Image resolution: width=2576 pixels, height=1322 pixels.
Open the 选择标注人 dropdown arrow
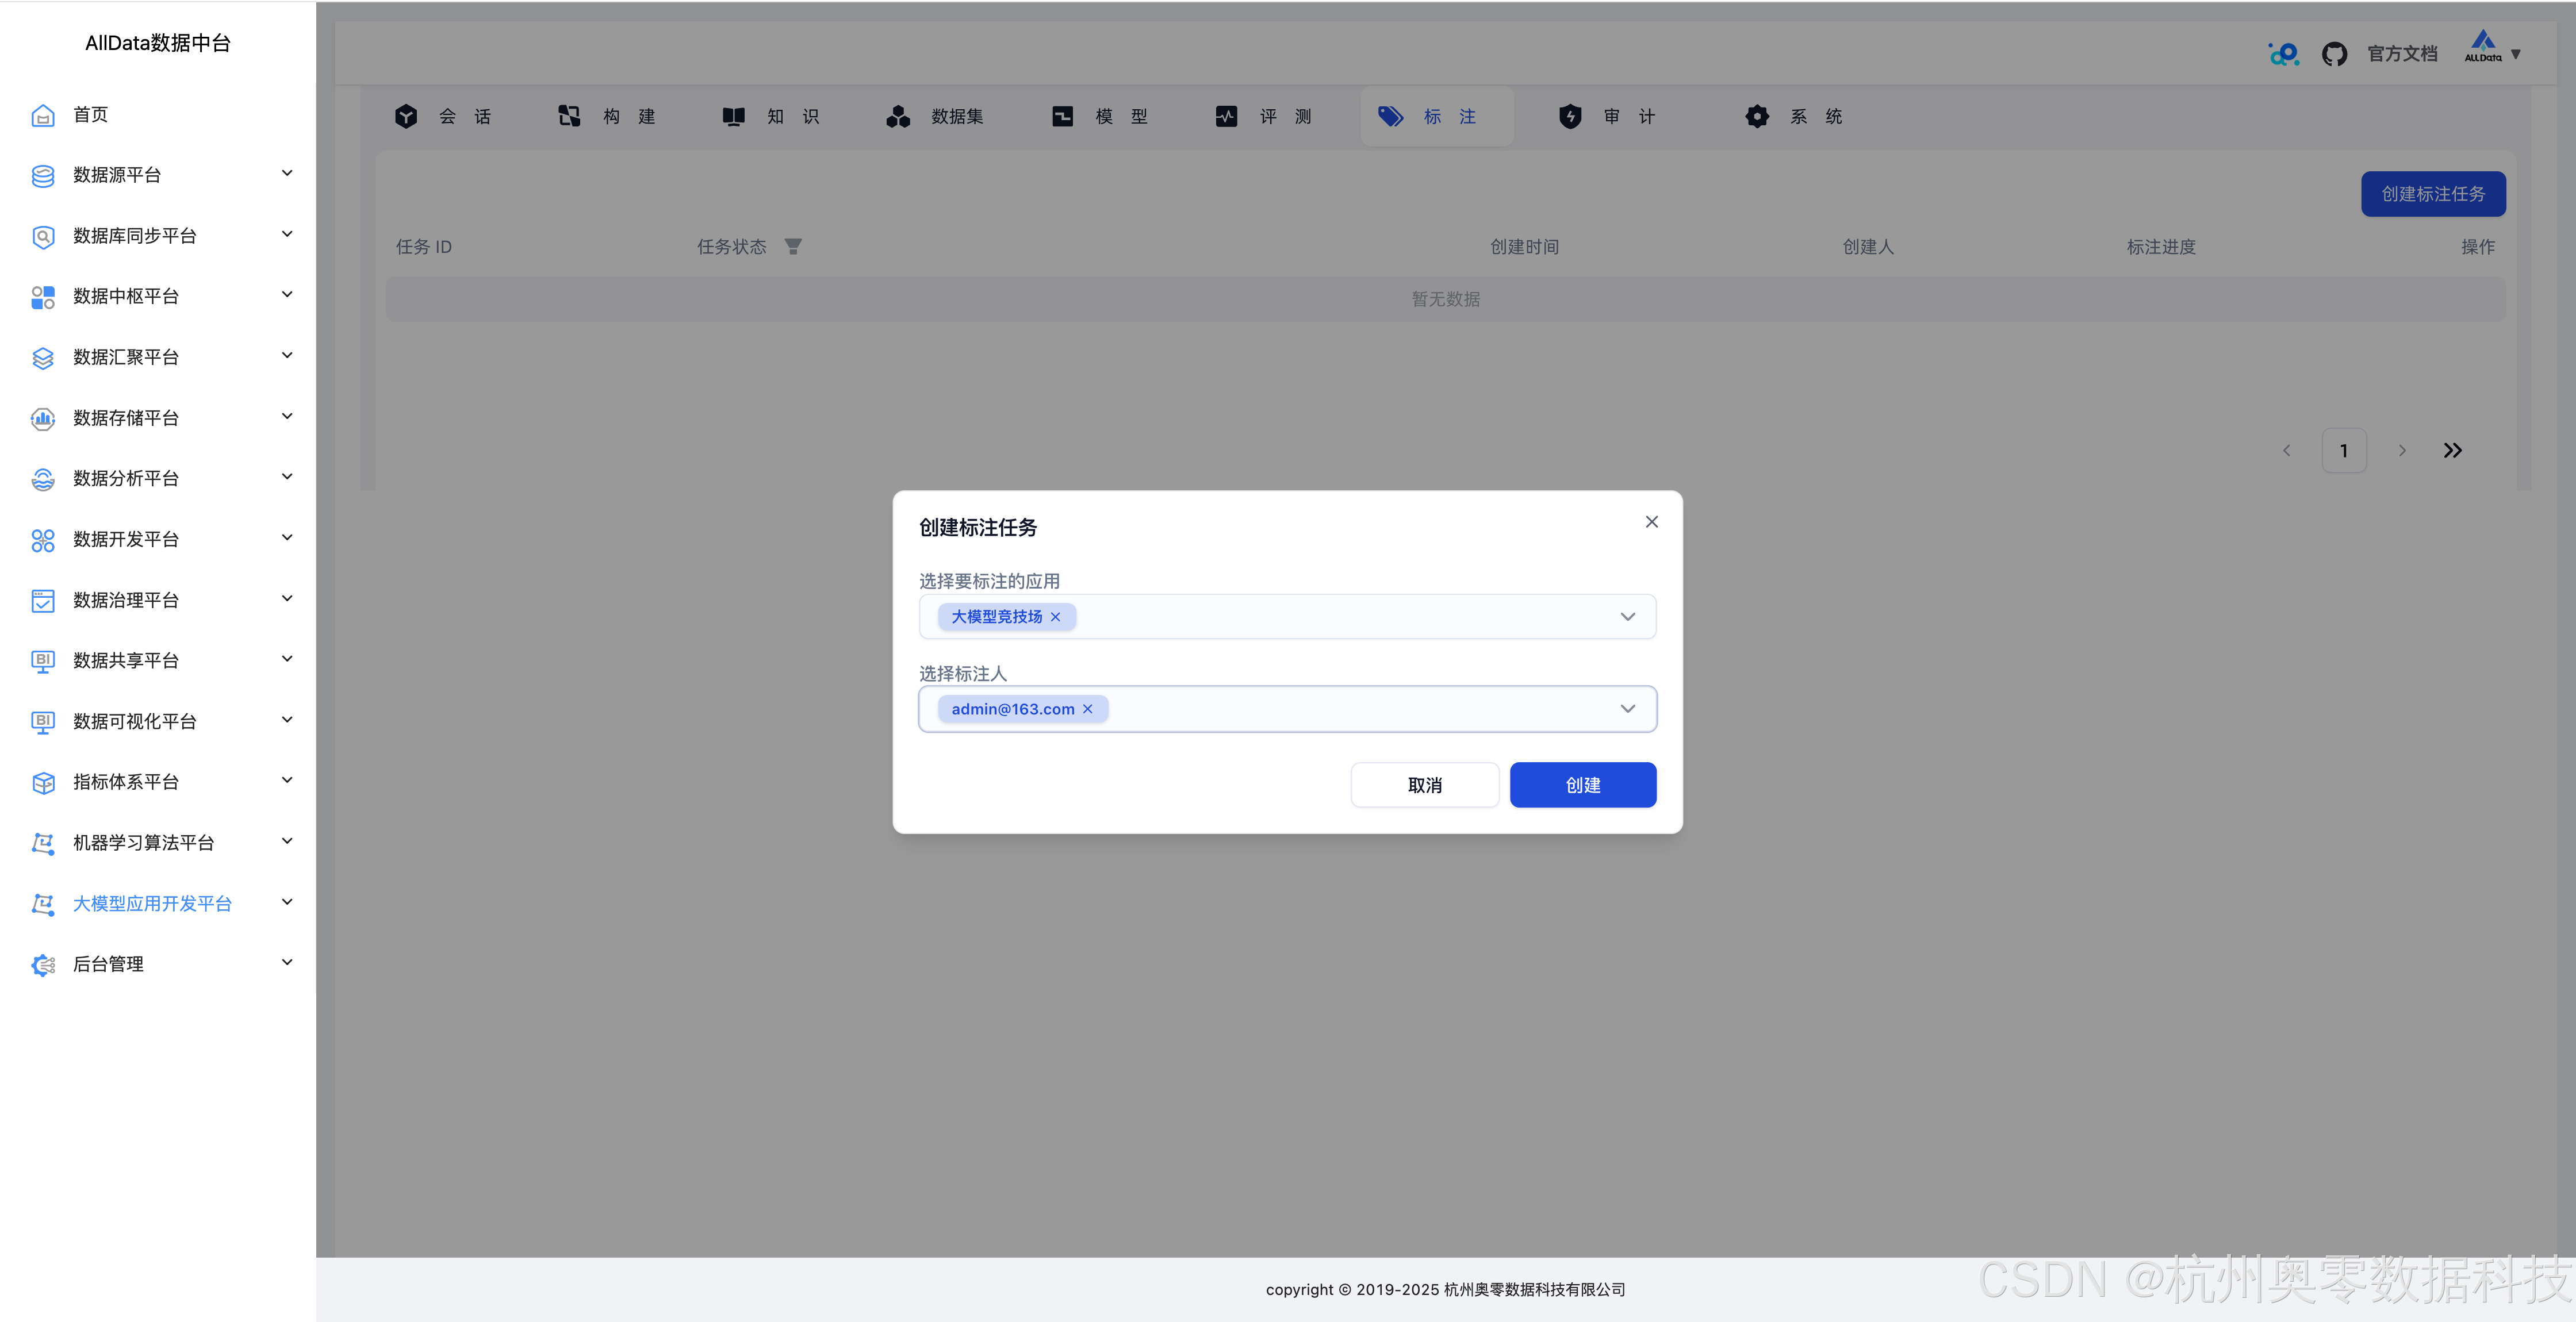click(1627, 709)
